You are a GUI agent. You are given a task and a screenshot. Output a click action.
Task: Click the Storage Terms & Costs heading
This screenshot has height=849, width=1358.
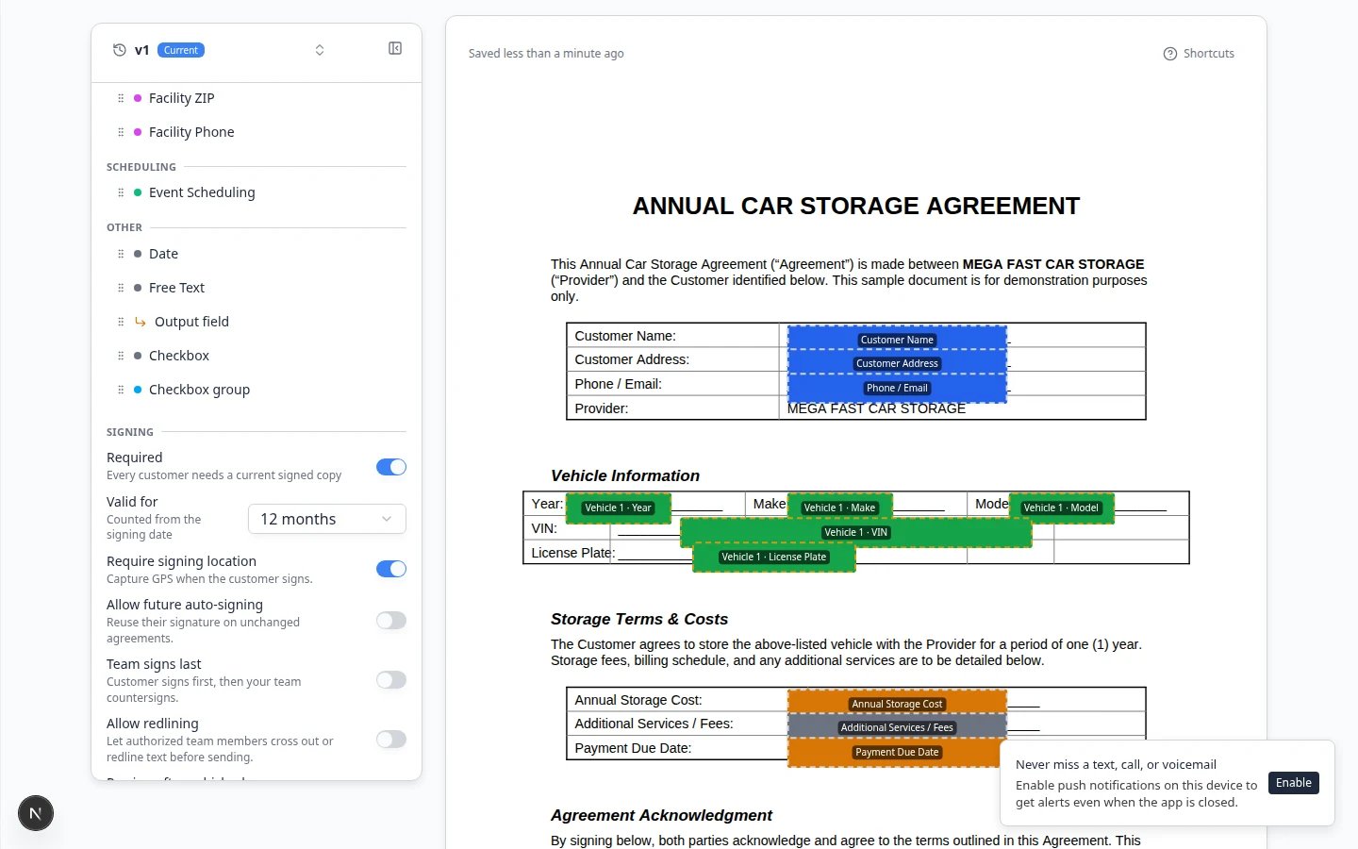click(x=639, y=619)
